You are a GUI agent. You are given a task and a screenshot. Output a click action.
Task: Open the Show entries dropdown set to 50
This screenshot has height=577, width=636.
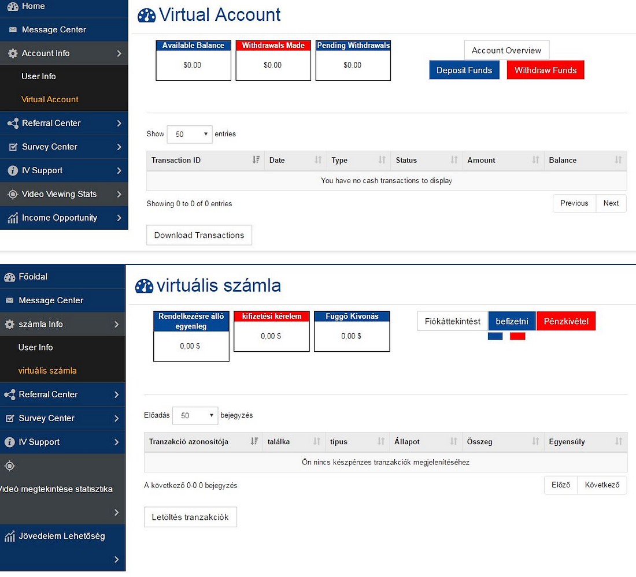pyautogui.click(x=190, y=134)
